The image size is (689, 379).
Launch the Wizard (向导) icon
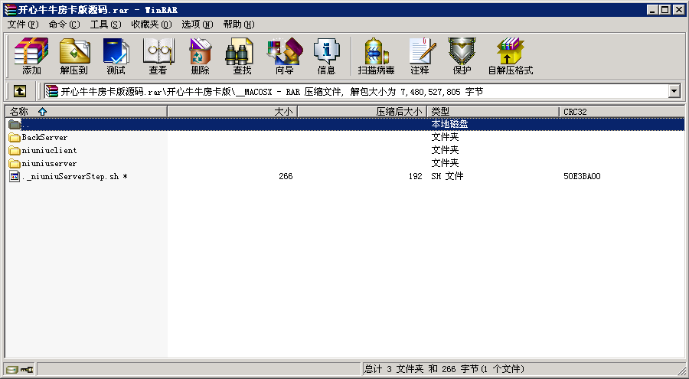pyautogui.click(x=284, y=56)
